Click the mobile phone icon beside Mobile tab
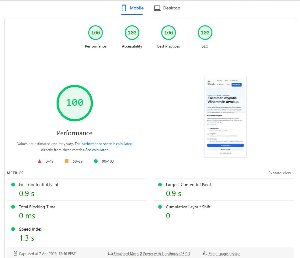Viewport: 300px width, 258px height. [124, 8]
